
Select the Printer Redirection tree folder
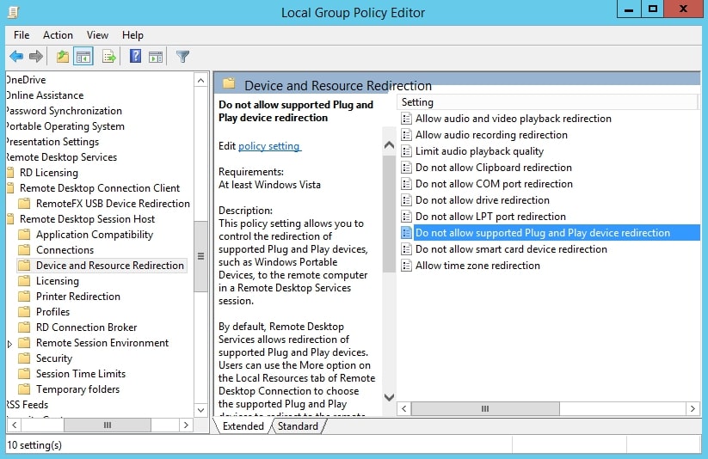pos(77,297)
